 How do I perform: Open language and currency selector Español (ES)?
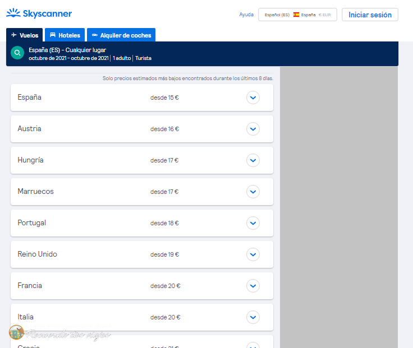pyautogui.click(x=297, y=15)
